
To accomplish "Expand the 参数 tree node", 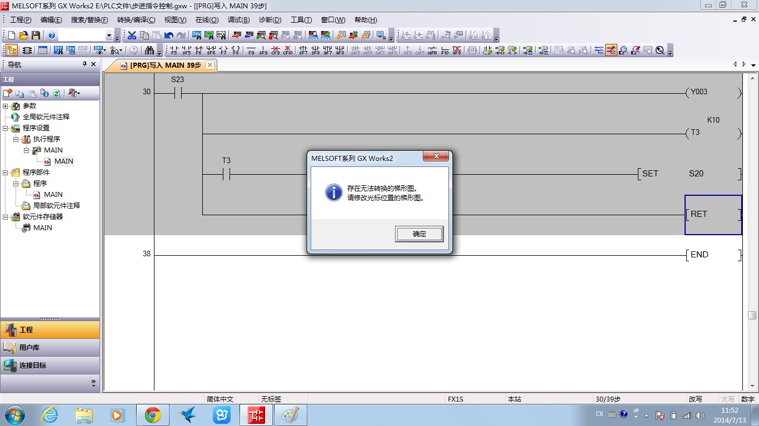I will click(6, 106).
